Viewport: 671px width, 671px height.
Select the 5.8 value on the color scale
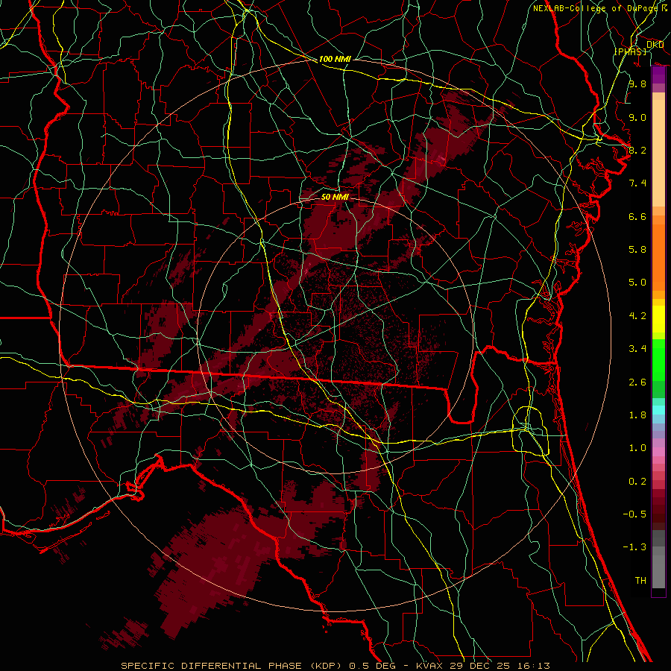637,250
